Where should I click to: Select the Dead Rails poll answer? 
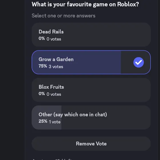(91, 35)
